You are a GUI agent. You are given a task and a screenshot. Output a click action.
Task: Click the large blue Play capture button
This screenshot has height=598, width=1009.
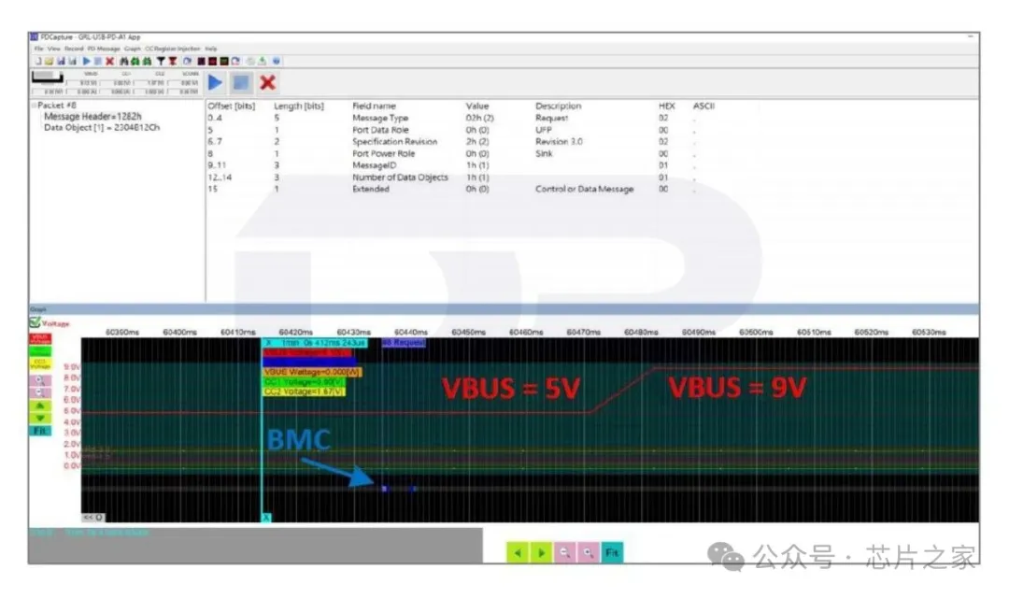click(216, 82)
